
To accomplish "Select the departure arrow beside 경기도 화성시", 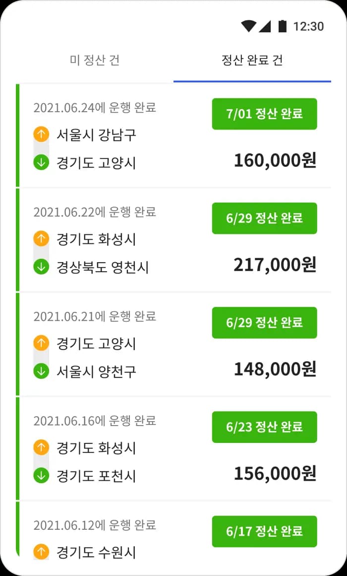I will point(41,238).
